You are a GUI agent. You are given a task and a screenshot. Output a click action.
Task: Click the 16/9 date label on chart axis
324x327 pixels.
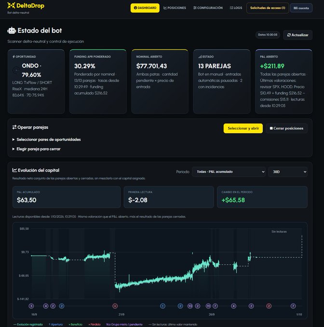pyautogui.click(x=34, y=314)
